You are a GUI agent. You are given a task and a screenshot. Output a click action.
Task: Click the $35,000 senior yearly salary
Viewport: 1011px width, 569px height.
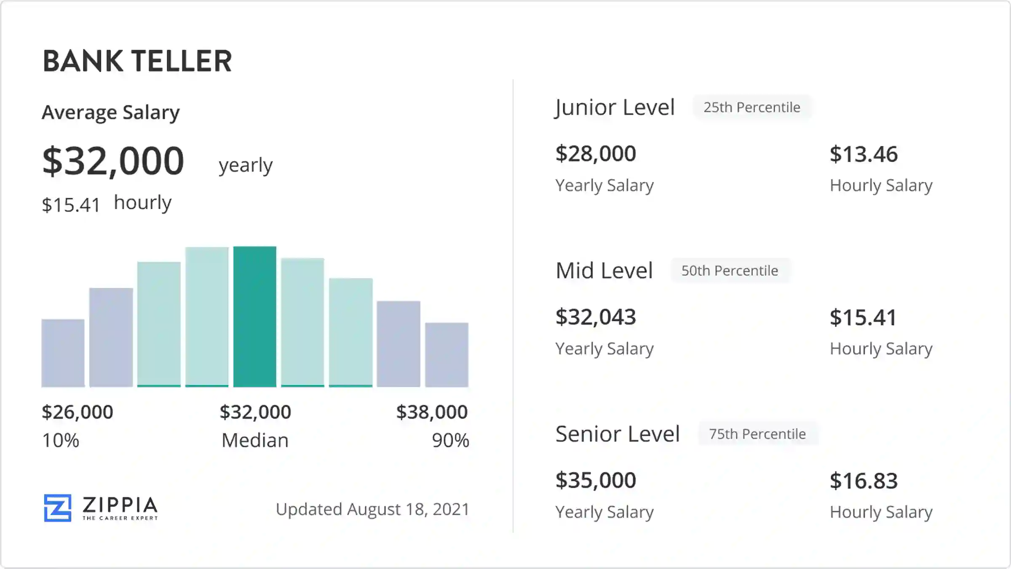click(596, 480)
